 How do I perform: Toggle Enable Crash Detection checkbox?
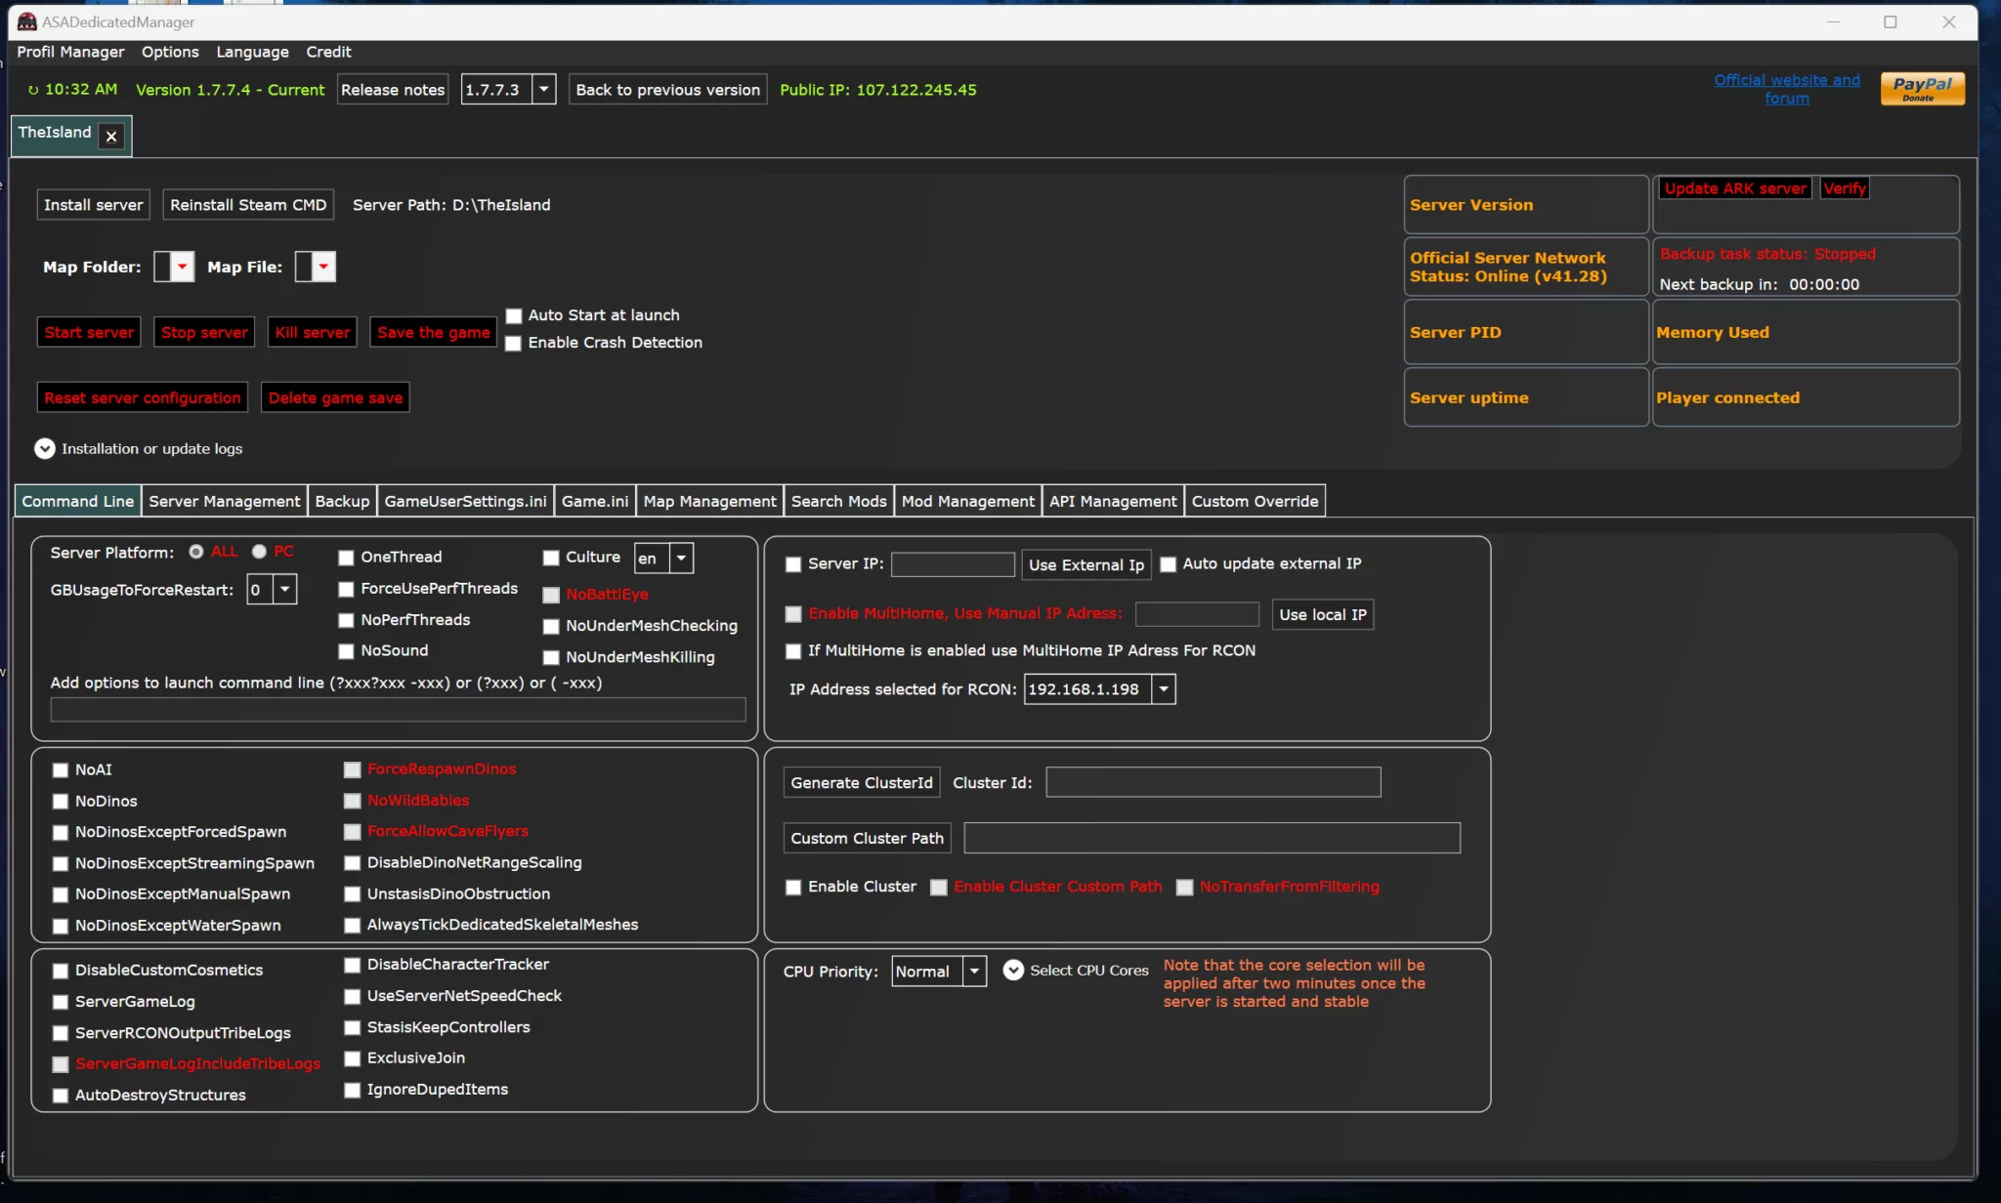(514, 343)
